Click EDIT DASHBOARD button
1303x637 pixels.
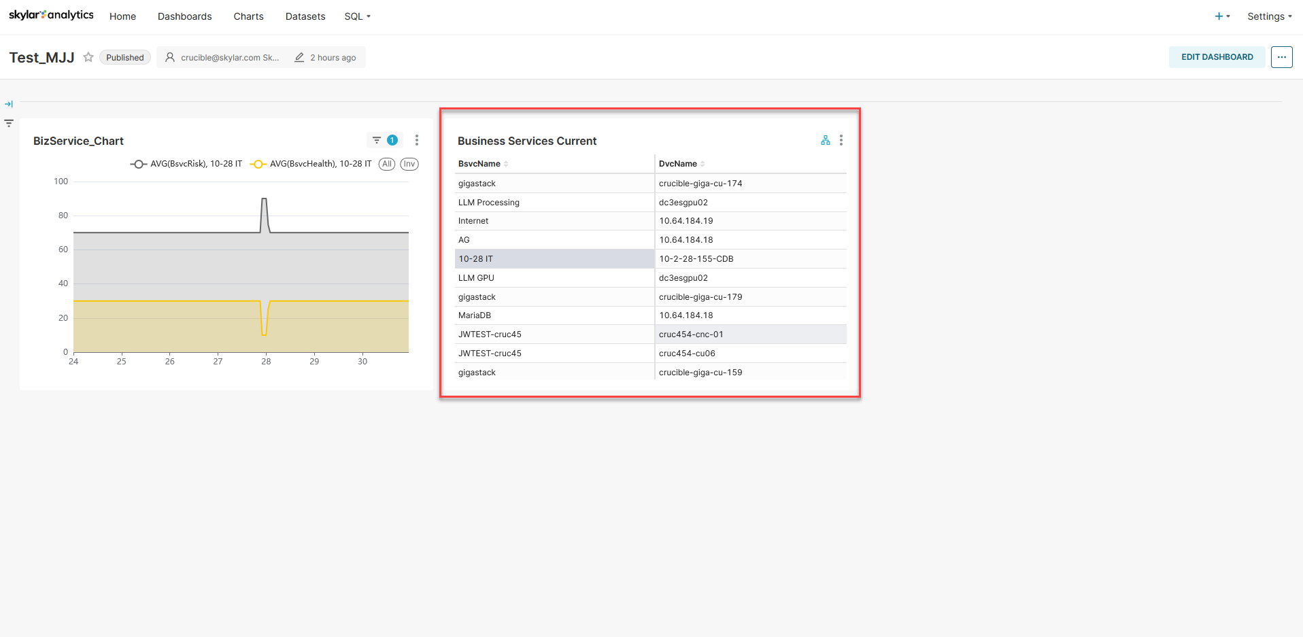(1217, 57)
